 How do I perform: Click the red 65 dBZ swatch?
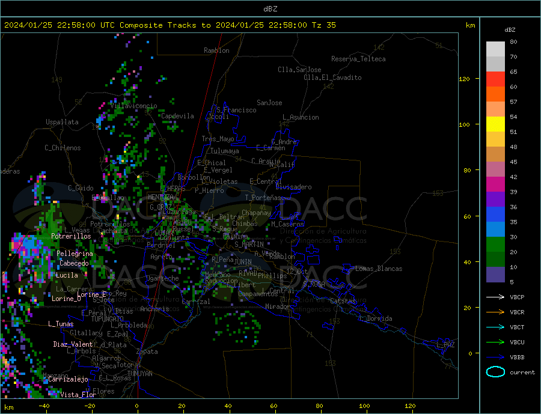click(495, 79)
